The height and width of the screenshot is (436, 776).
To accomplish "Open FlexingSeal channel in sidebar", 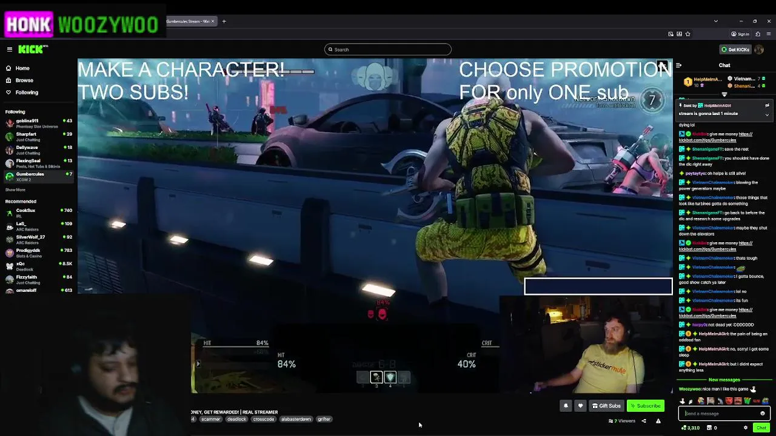I will (x=38, y=163).
